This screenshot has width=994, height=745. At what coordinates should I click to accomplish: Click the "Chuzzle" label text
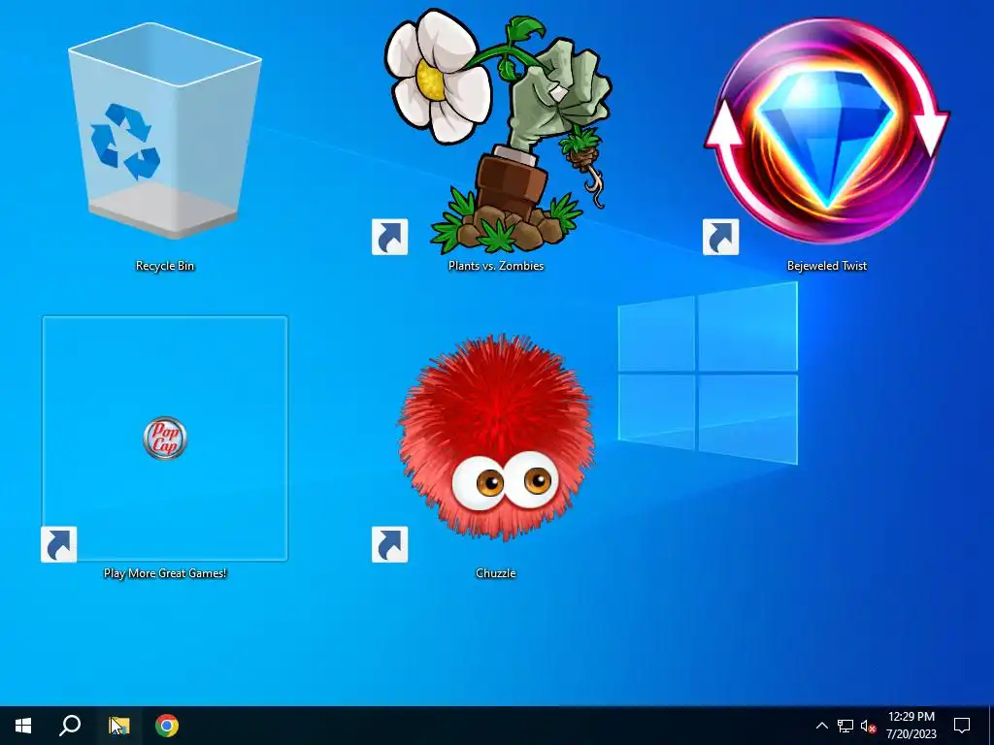pyautogui.click(x=496, y=573)
